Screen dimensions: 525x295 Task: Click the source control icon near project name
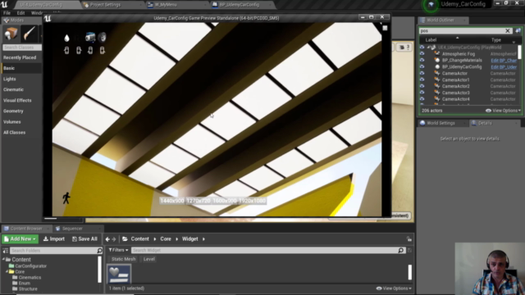click(x=431, y=5)
